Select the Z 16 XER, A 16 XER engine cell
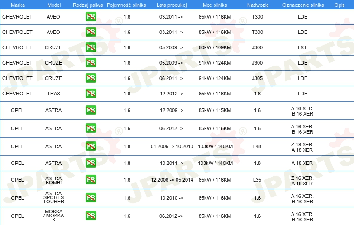Image resolution: width=354 pixels, height=225 pixels. (302, 181)
